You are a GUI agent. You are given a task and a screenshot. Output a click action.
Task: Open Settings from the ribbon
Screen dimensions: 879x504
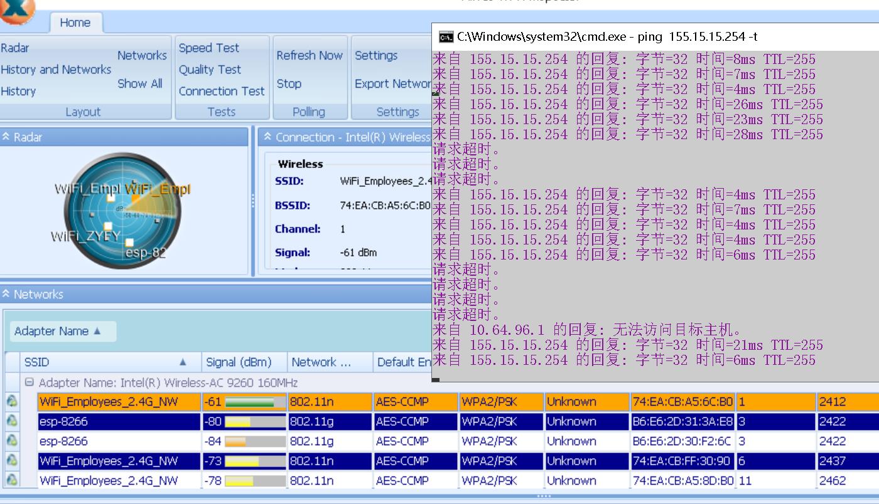(376, 55)
